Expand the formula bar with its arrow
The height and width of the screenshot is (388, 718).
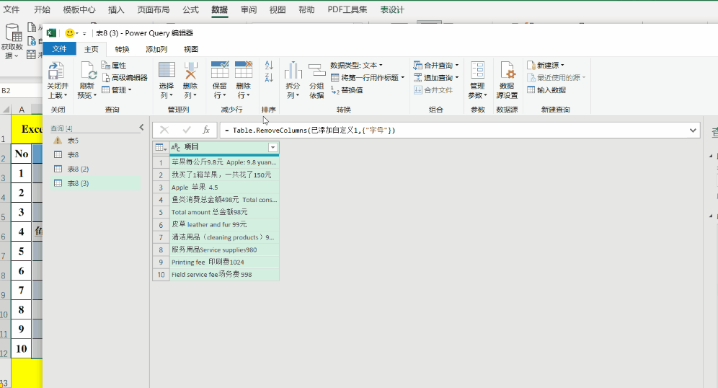coord(693,130)
